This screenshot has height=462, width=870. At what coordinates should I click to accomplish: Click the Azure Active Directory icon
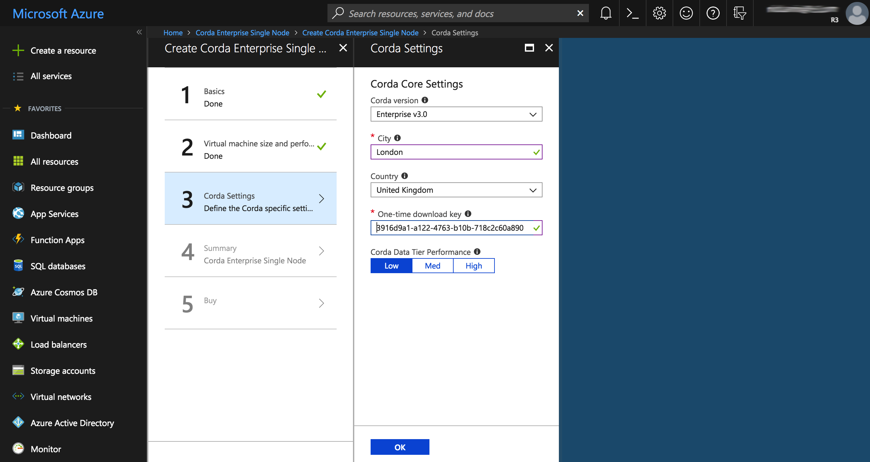coord(18,422)
